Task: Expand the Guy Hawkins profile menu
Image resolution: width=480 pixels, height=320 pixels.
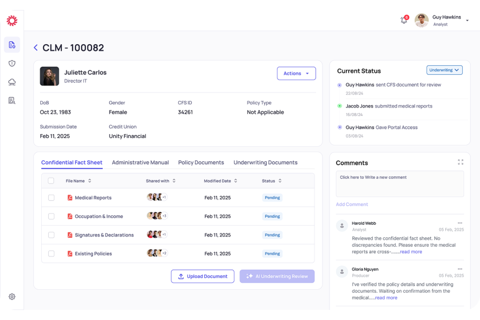Action: coord(467,20)
